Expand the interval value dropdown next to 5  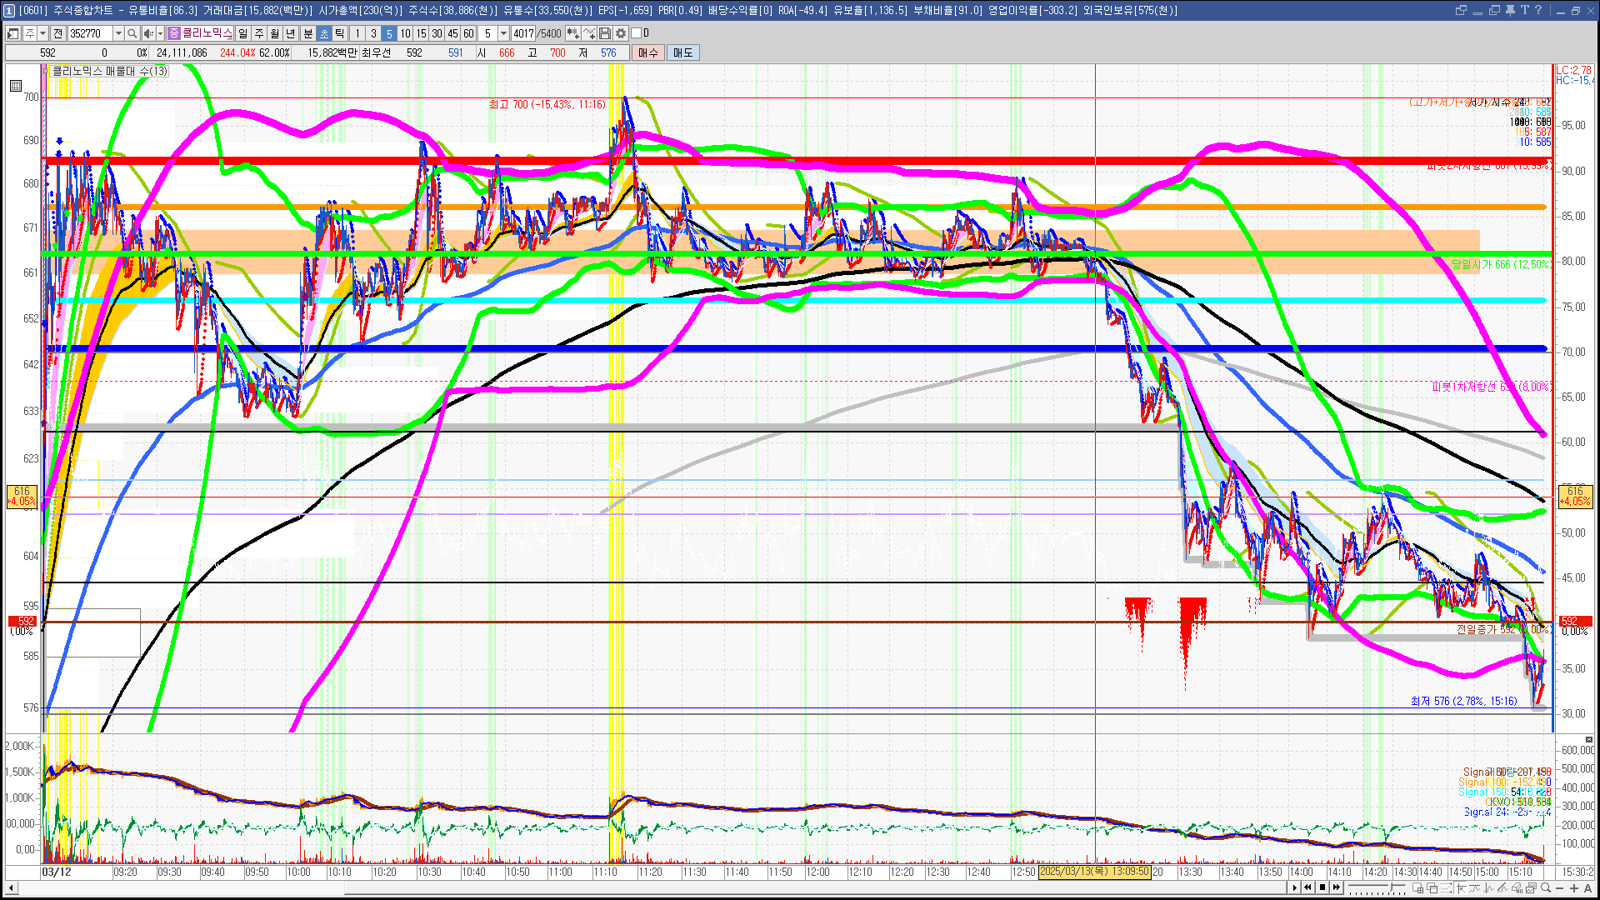click(503, 33)
